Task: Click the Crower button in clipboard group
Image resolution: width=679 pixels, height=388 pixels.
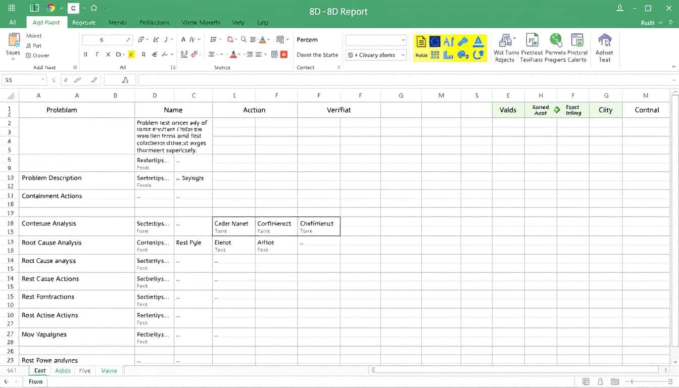Action: [37, 56]
